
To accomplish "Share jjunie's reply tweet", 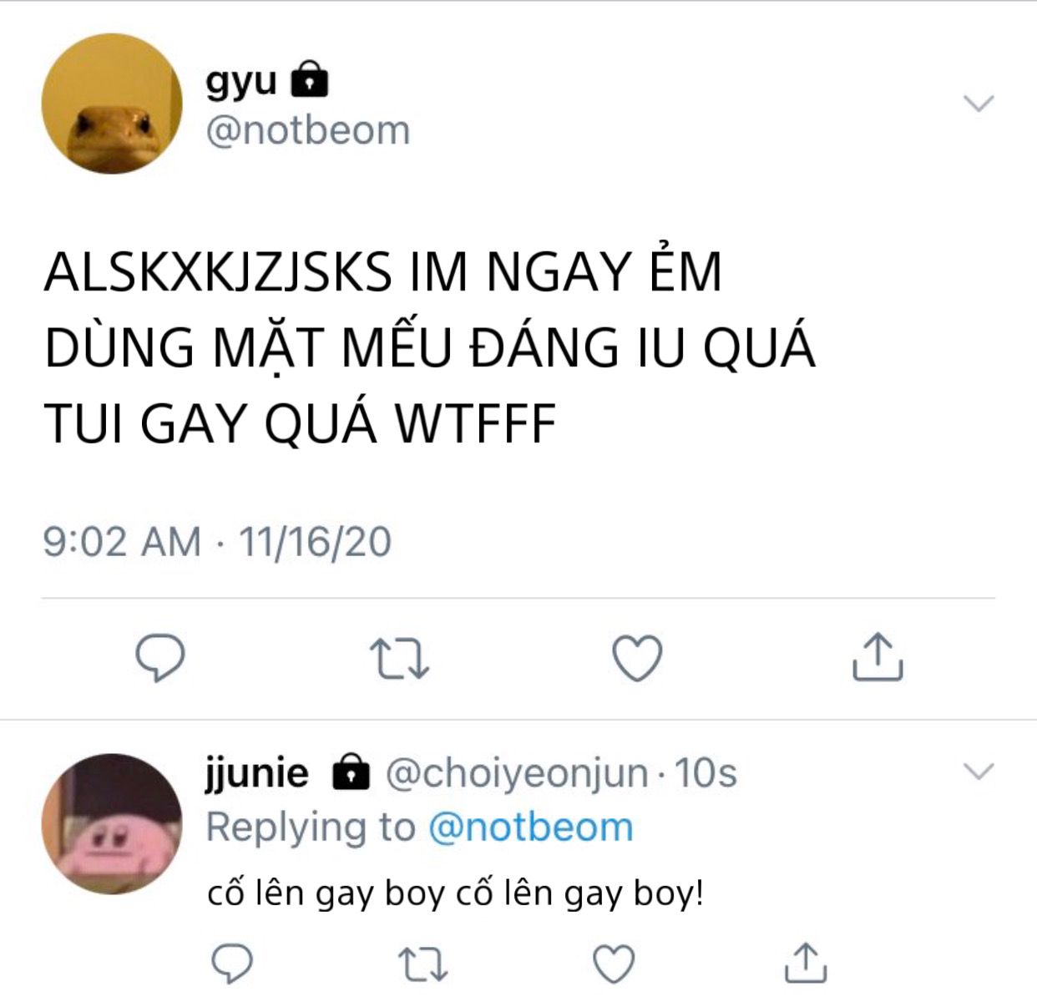I will tap(806, 962).
